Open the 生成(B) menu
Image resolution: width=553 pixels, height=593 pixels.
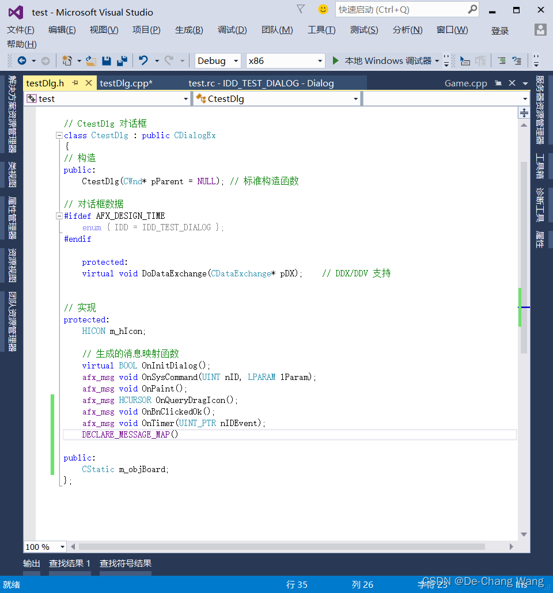tap(189, 30)
